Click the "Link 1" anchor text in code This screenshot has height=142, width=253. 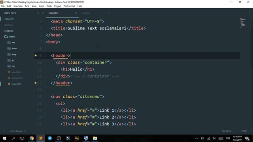tap(107, 110)
